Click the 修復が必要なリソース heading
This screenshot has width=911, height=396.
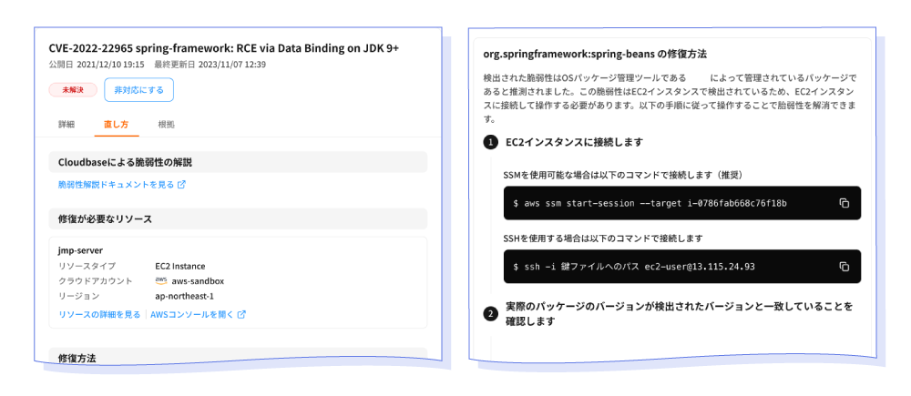105,218
